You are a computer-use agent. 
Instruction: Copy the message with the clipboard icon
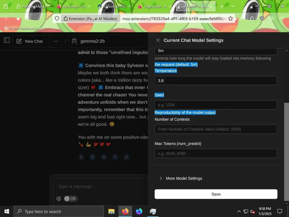pos(93,157)
